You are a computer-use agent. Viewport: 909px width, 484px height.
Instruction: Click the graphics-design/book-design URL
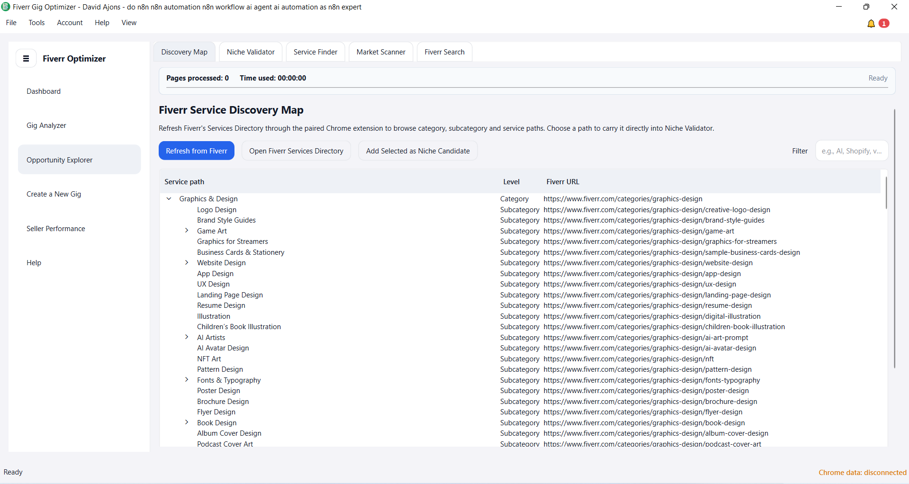[644, 423]
